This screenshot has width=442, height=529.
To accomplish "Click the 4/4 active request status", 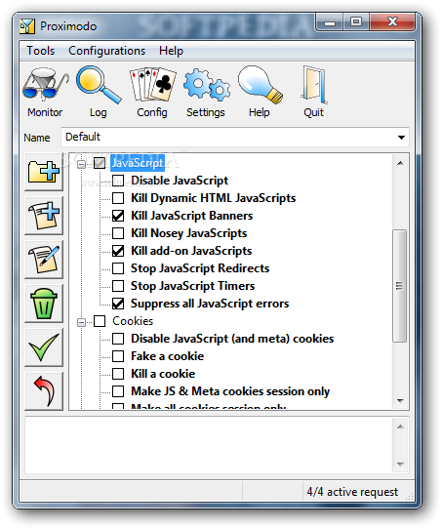I will (x=352, y=492).
